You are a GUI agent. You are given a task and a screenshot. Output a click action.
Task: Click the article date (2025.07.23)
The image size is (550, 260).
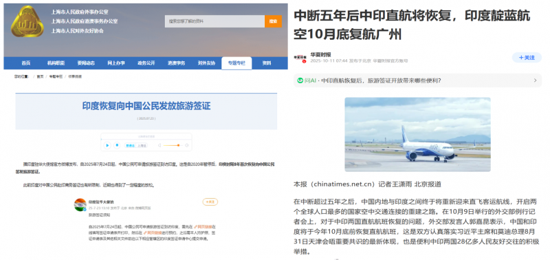pyautogui.click(x=146, y=118)
